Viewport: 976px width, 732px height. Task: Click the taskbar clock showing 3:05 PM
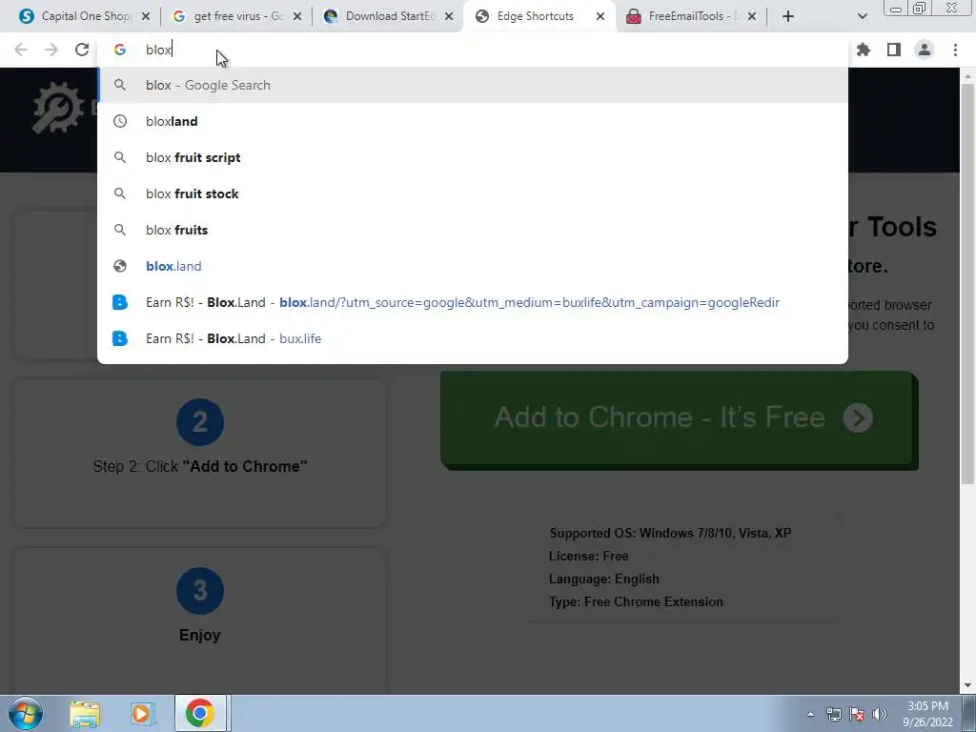(x=927, y=714)
